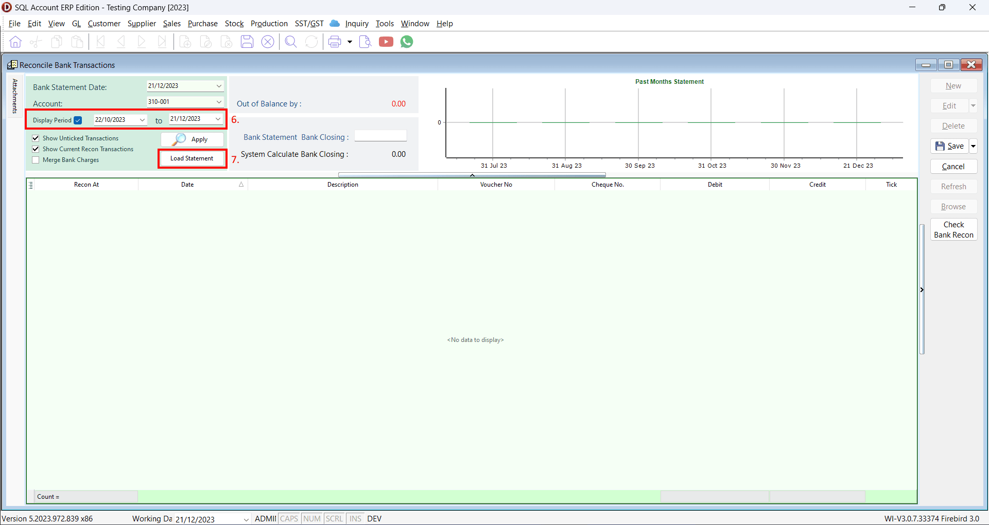Open the SST/GST menu
The height and width of the screenshot is (525, 989).
[309, 24]
